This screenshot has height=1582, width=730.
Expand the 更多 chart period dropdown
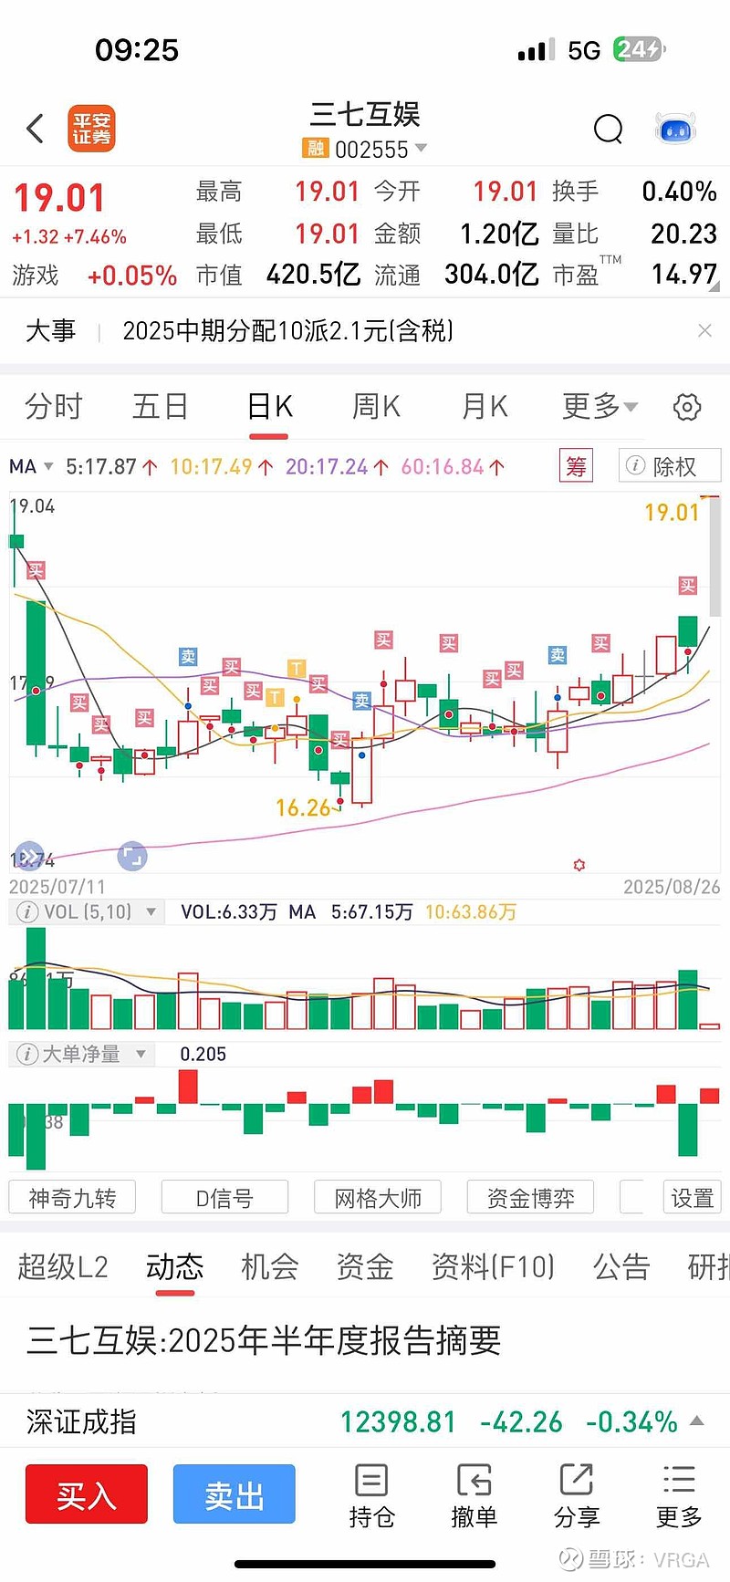click(600, 406)
